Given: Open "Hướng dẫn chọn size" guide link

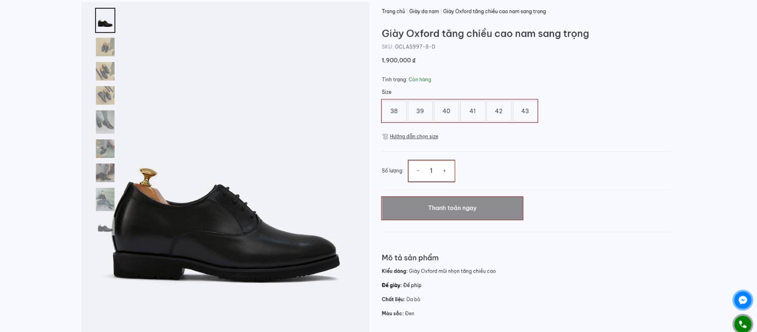Looking at the screenshot, I should 414,136.
